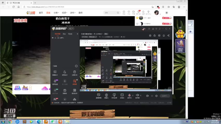This screenshot has width=221, height=124.
Task: Open browser favorites star icon
Action: (169, 7)
